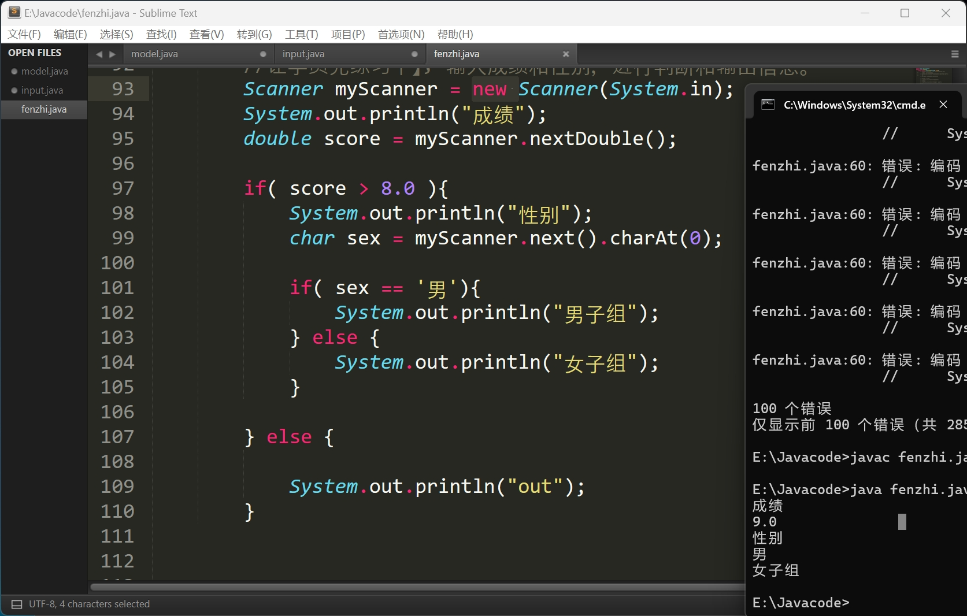Open the 工具(T) menu
Viewport: 967px width, 616px height.
(x=301, y=35)
